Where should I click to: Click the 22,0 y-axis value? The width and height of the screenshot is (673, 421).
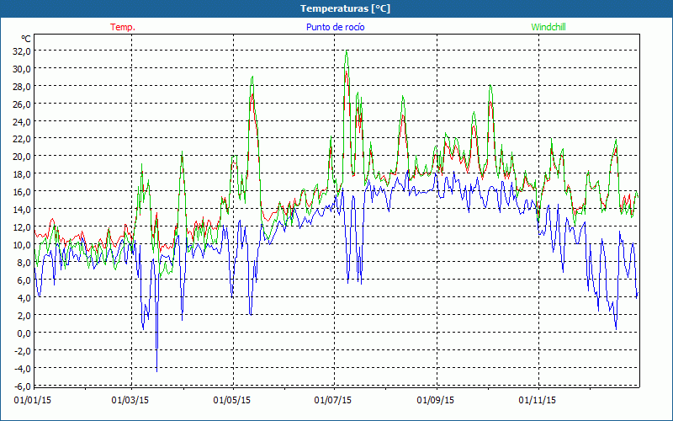pyautogui.click(x=22, y=139)
